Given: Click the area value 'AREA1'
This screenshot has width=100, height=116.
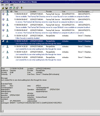Looking at the screenshot, I should (38, 86).
